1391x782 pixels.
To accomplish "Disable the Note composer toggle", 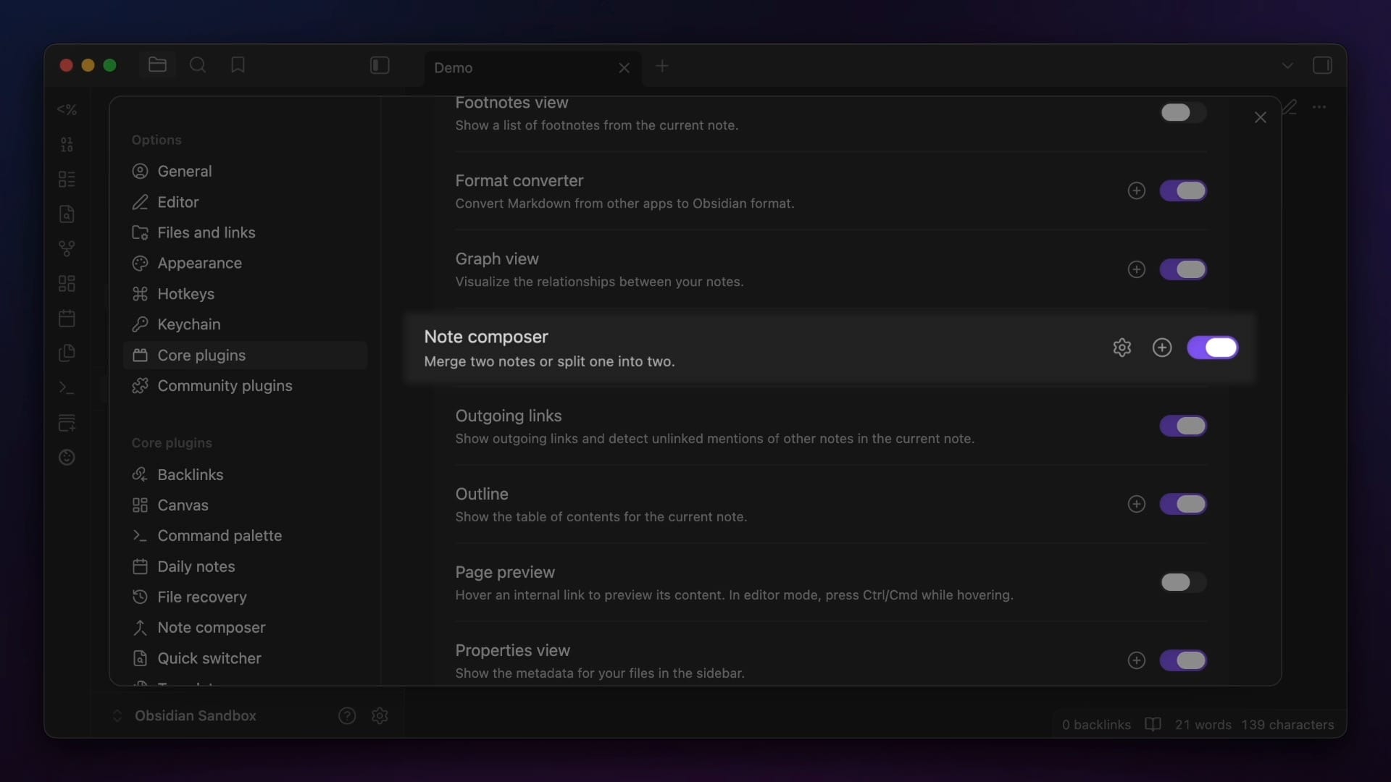I will click(1212, 348).
